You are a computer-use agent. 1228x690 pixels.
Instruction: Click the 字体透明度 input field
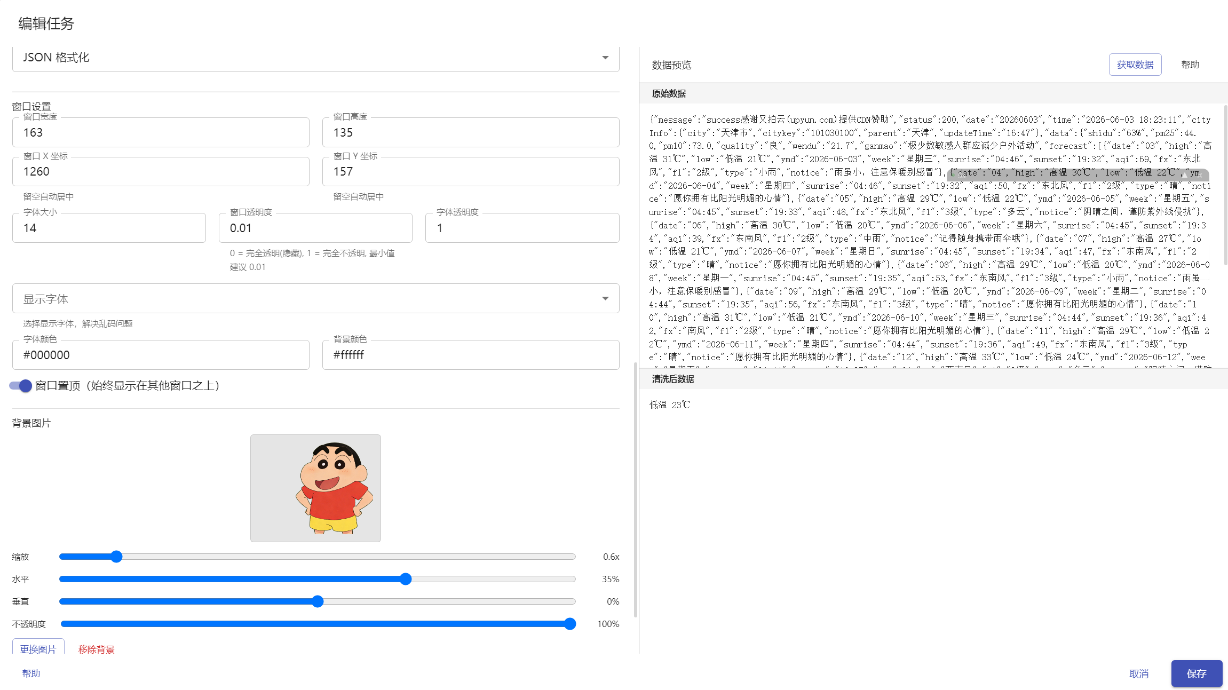tap(522, 228)
